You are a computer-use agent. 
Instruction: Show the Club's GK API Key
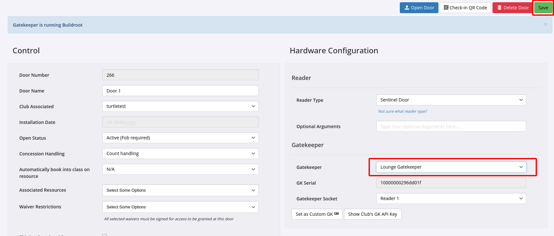(x=372, y=214)
